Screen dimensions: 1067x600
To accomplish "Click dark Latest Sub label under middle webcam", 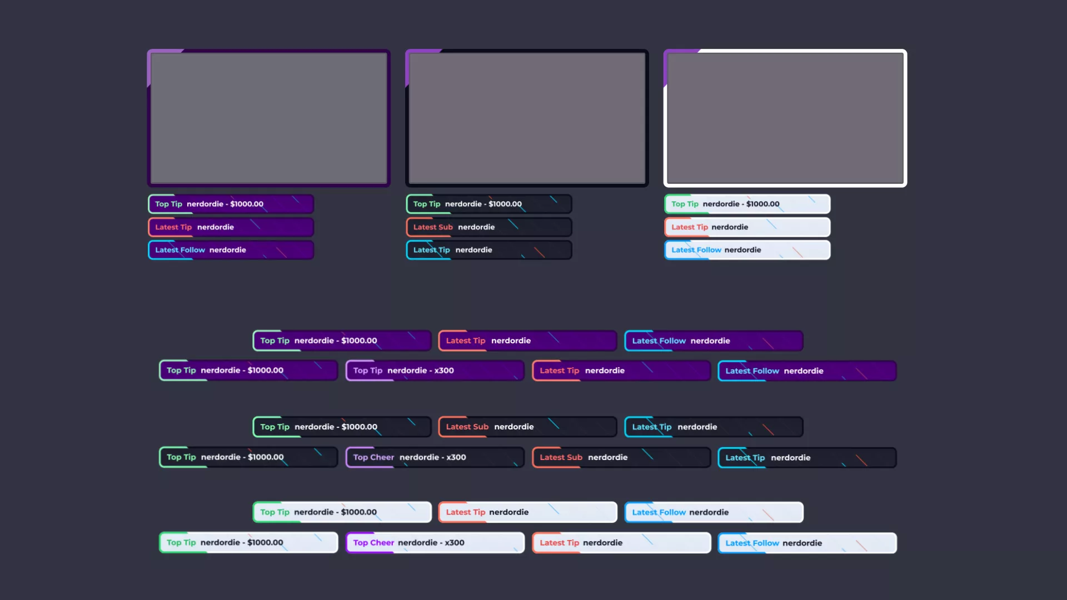I will (488, 227).
